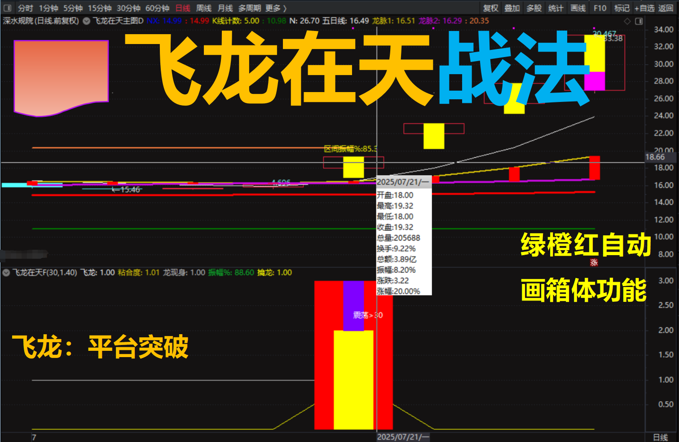Open F10 company info
Viewport: 679px width, 442px height.
pyautogui.click(x=600, y=8)
